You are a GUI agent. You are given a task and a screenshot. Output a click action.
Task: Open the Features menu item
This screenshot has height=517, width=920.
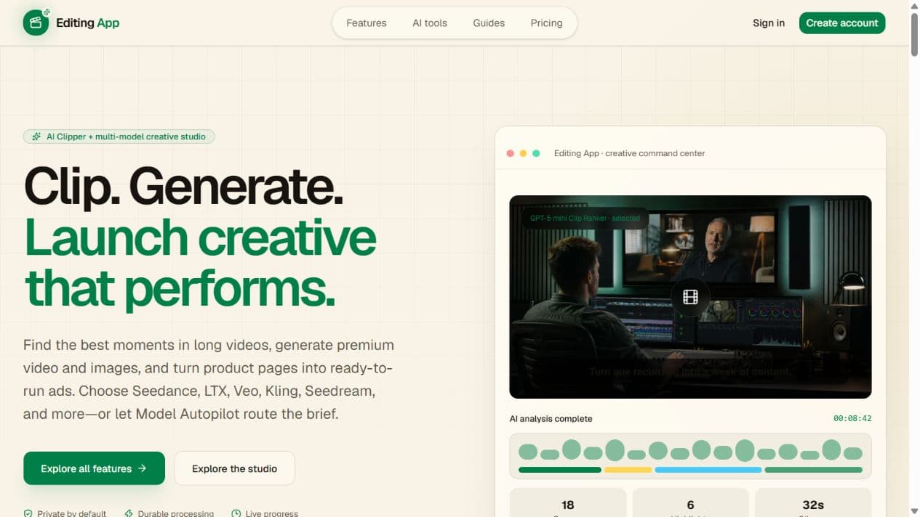click(367, 23)
